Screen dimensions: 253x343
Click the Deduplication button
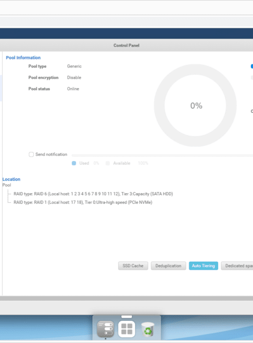[x=168, y=266]
